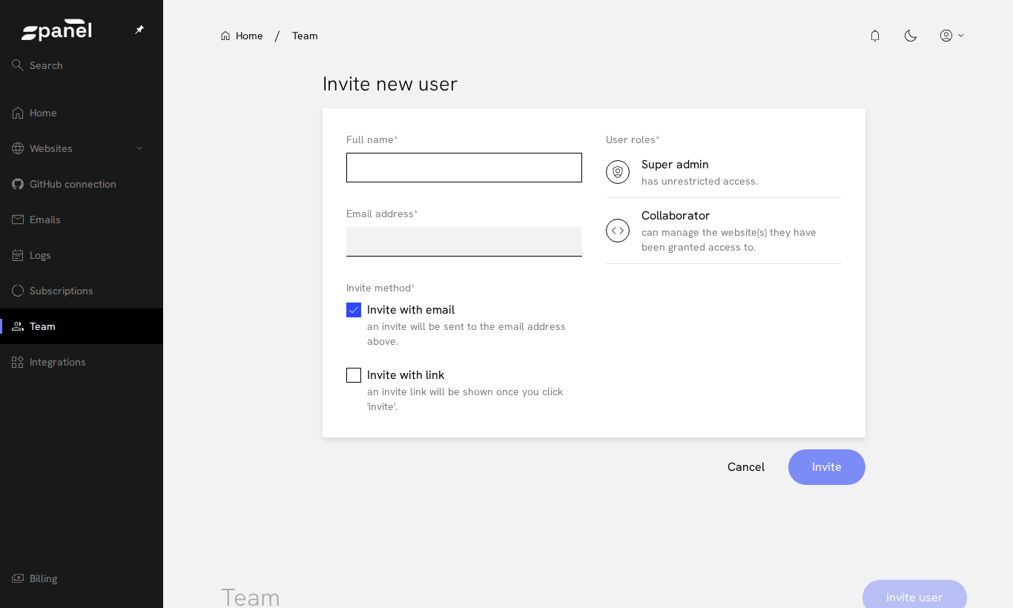This screenshot has height=608, width=1013.
Task: Click the Search magnifier icon in sidebar
Action: 18,65
